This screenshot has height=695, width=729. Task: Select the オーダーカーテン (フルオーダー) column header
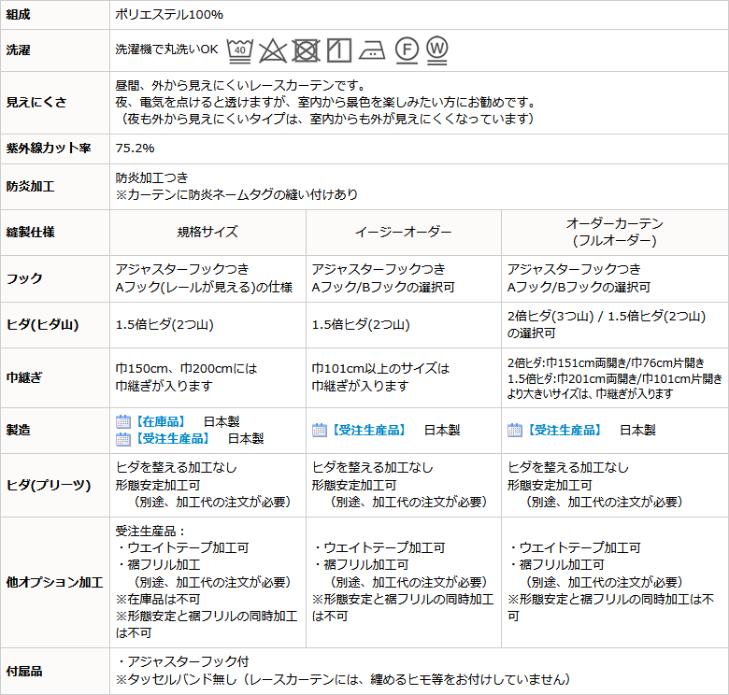point(614,232)
